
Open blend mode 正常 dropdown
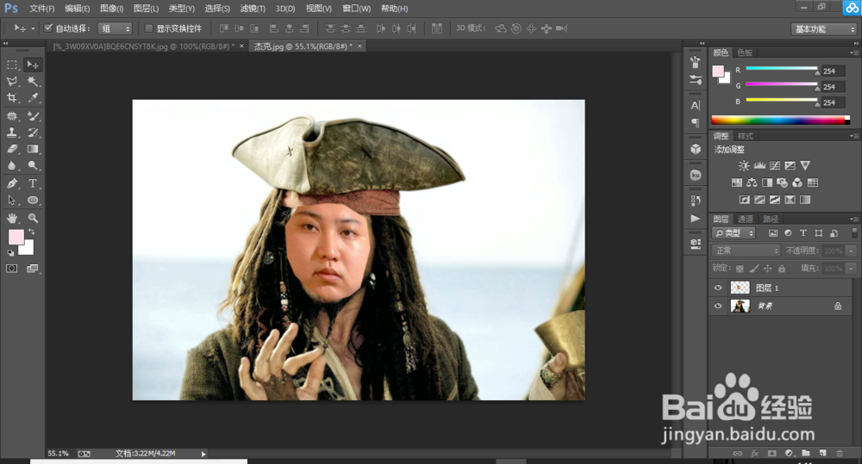[x=746, y=251]
